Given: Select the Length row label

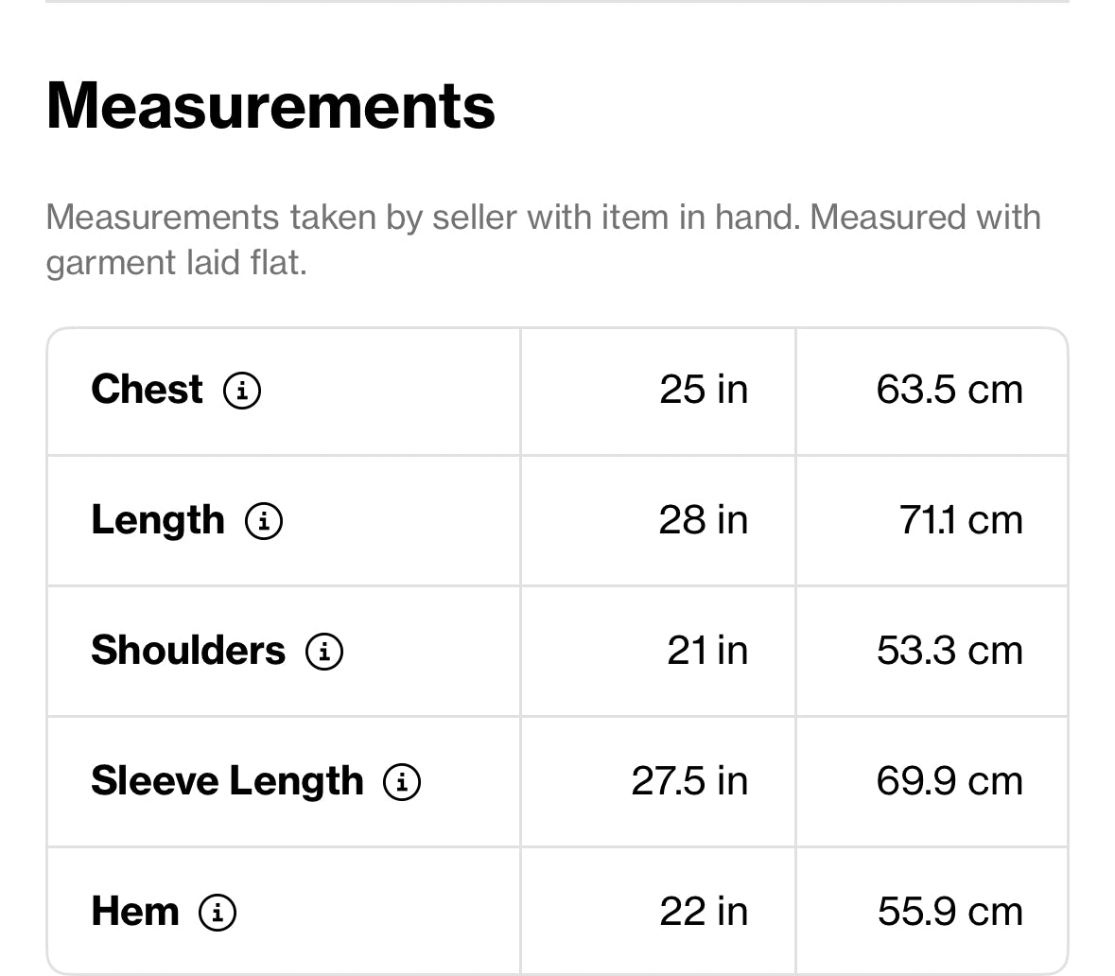Looking at the screenshot, I should [x=158, y=520].
